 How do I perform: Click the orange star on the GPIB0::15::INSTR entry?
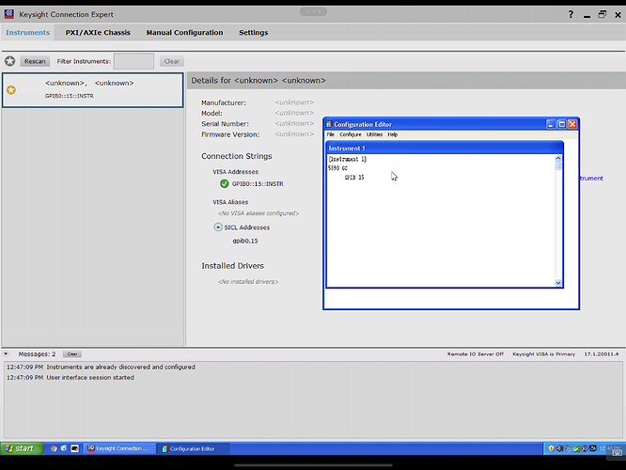tap(11, 90)
